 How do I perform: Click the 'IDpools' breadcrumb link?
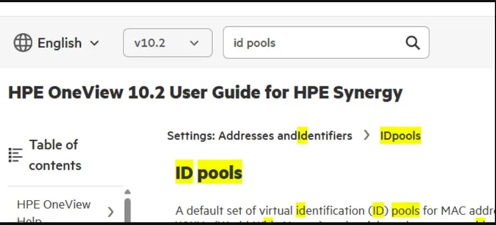(x=401, y=136)
